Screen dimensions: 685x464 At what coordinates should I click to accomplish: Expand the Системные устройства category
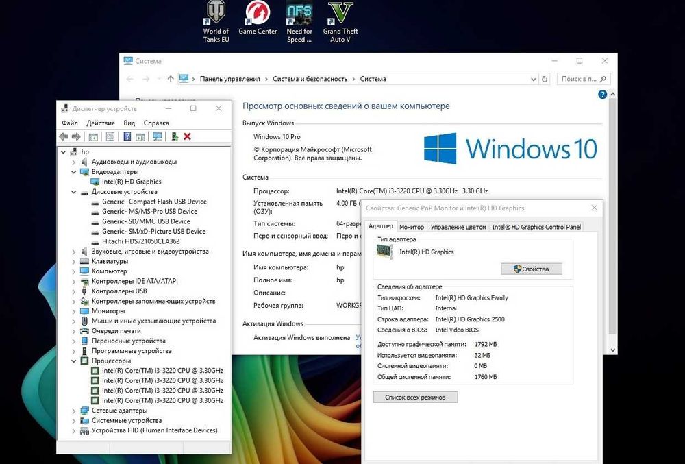click(x=74, y=421)
